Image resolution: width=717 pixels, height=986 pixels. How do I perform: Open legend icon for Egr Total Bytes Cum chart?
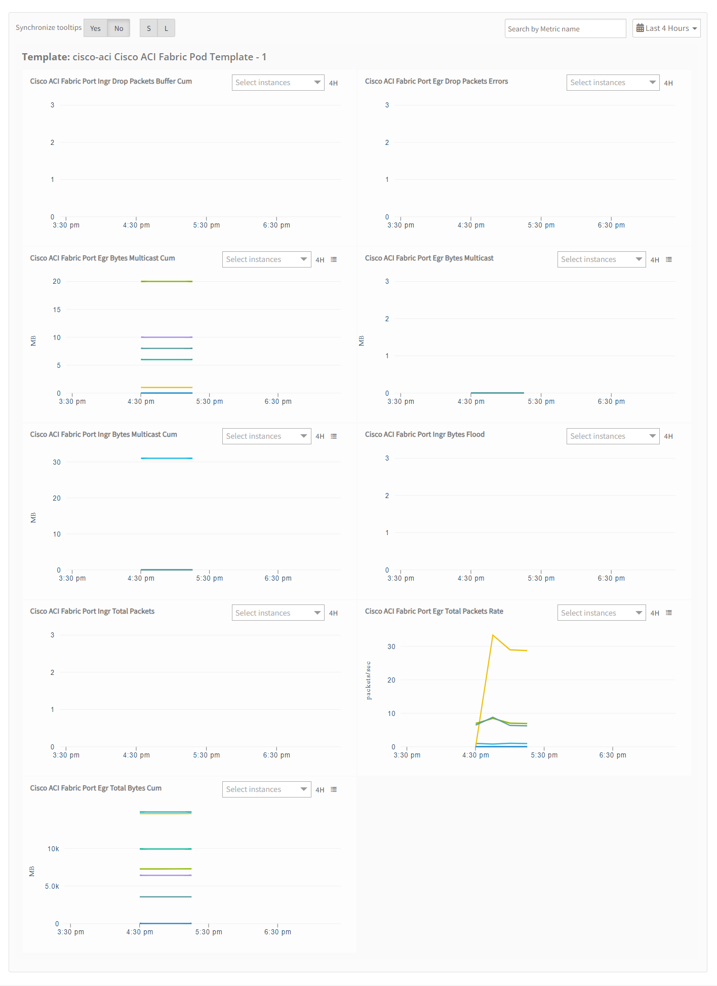[334, 789]
